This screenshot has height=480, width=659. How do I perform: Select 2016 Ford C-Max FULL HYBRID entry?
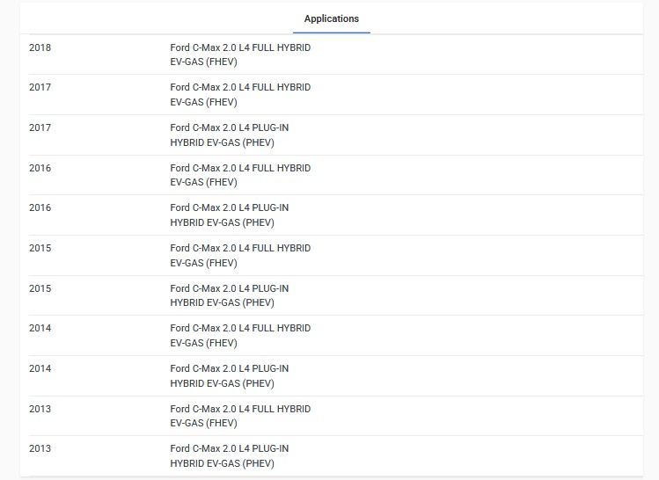(240, 175)
